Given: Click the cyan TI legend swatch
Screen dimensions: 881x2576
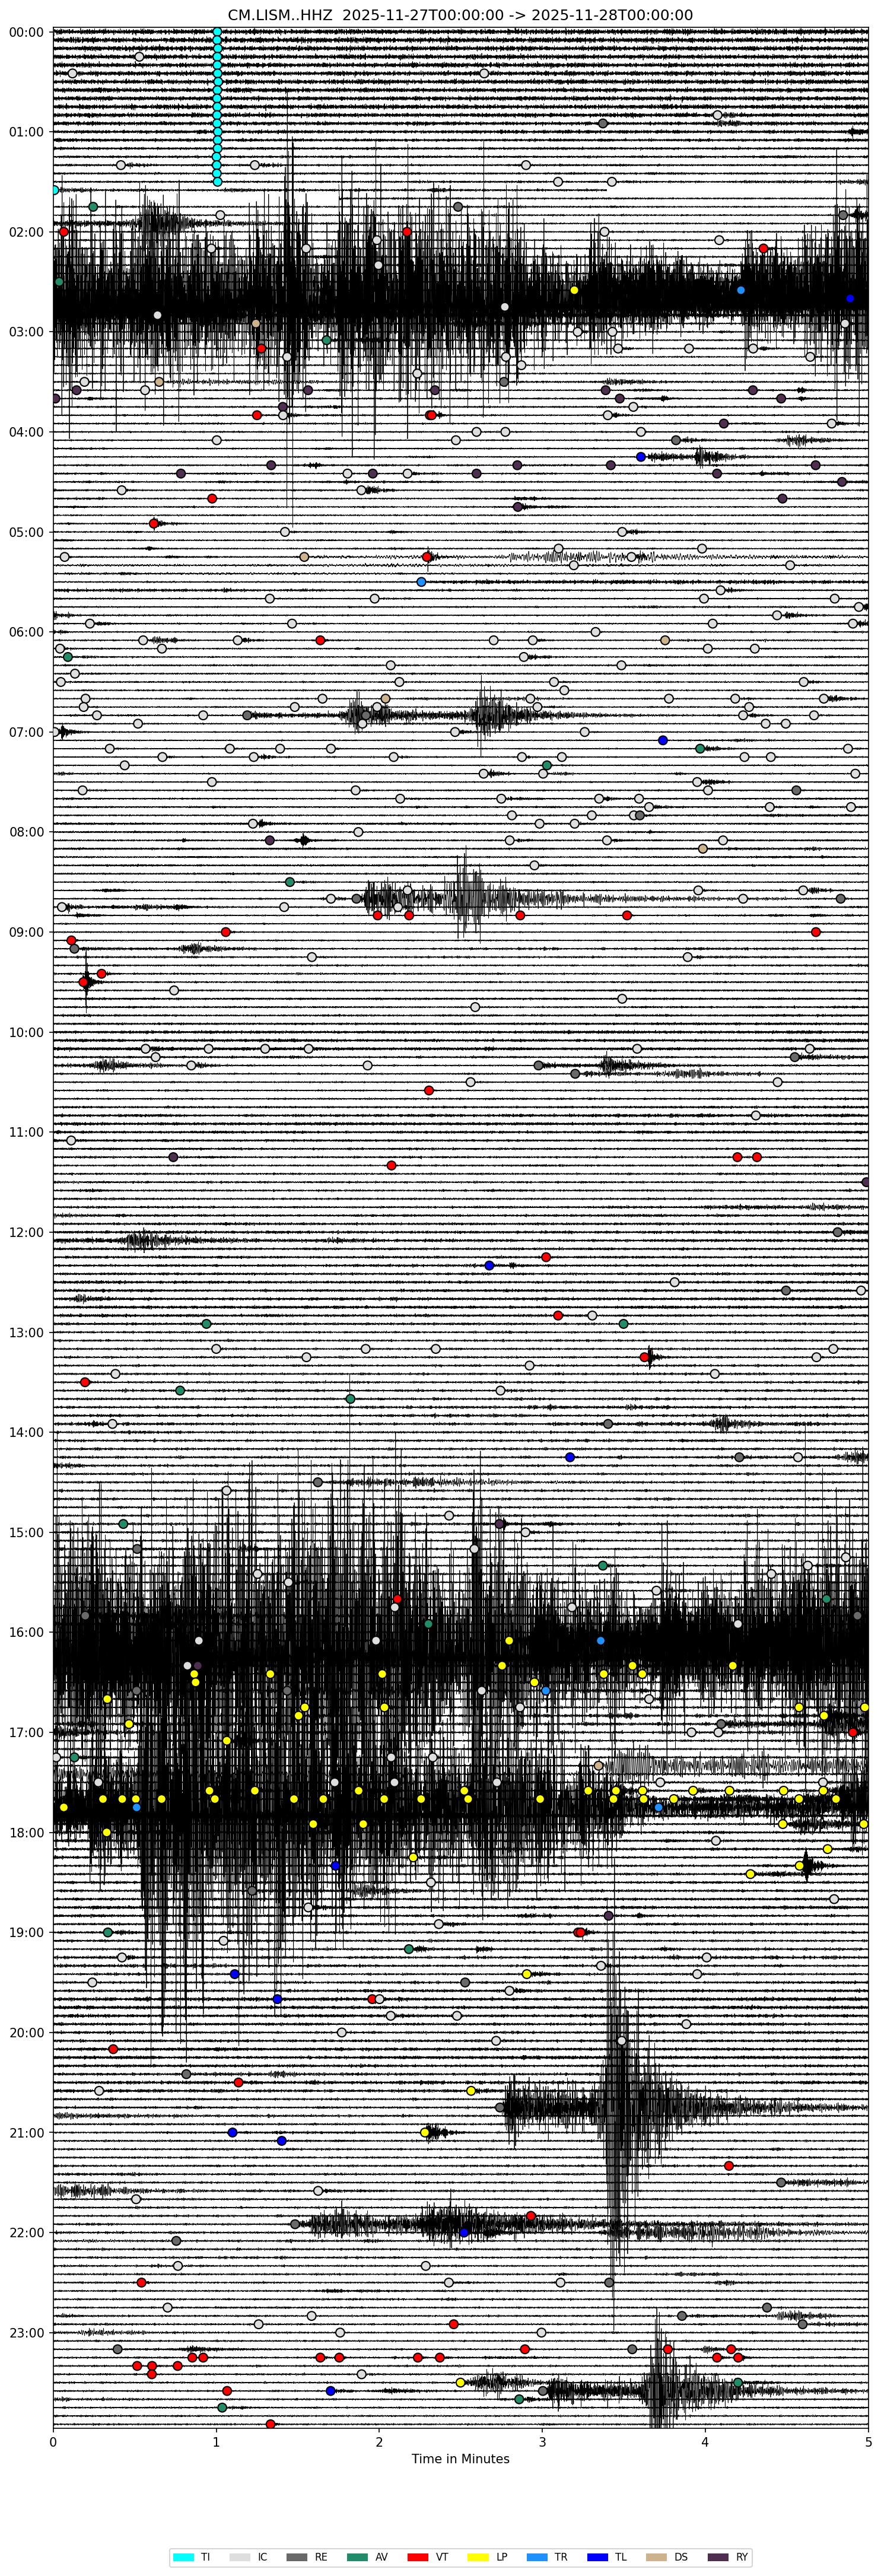Looking at the screenshot, I should pos(183,2557).
